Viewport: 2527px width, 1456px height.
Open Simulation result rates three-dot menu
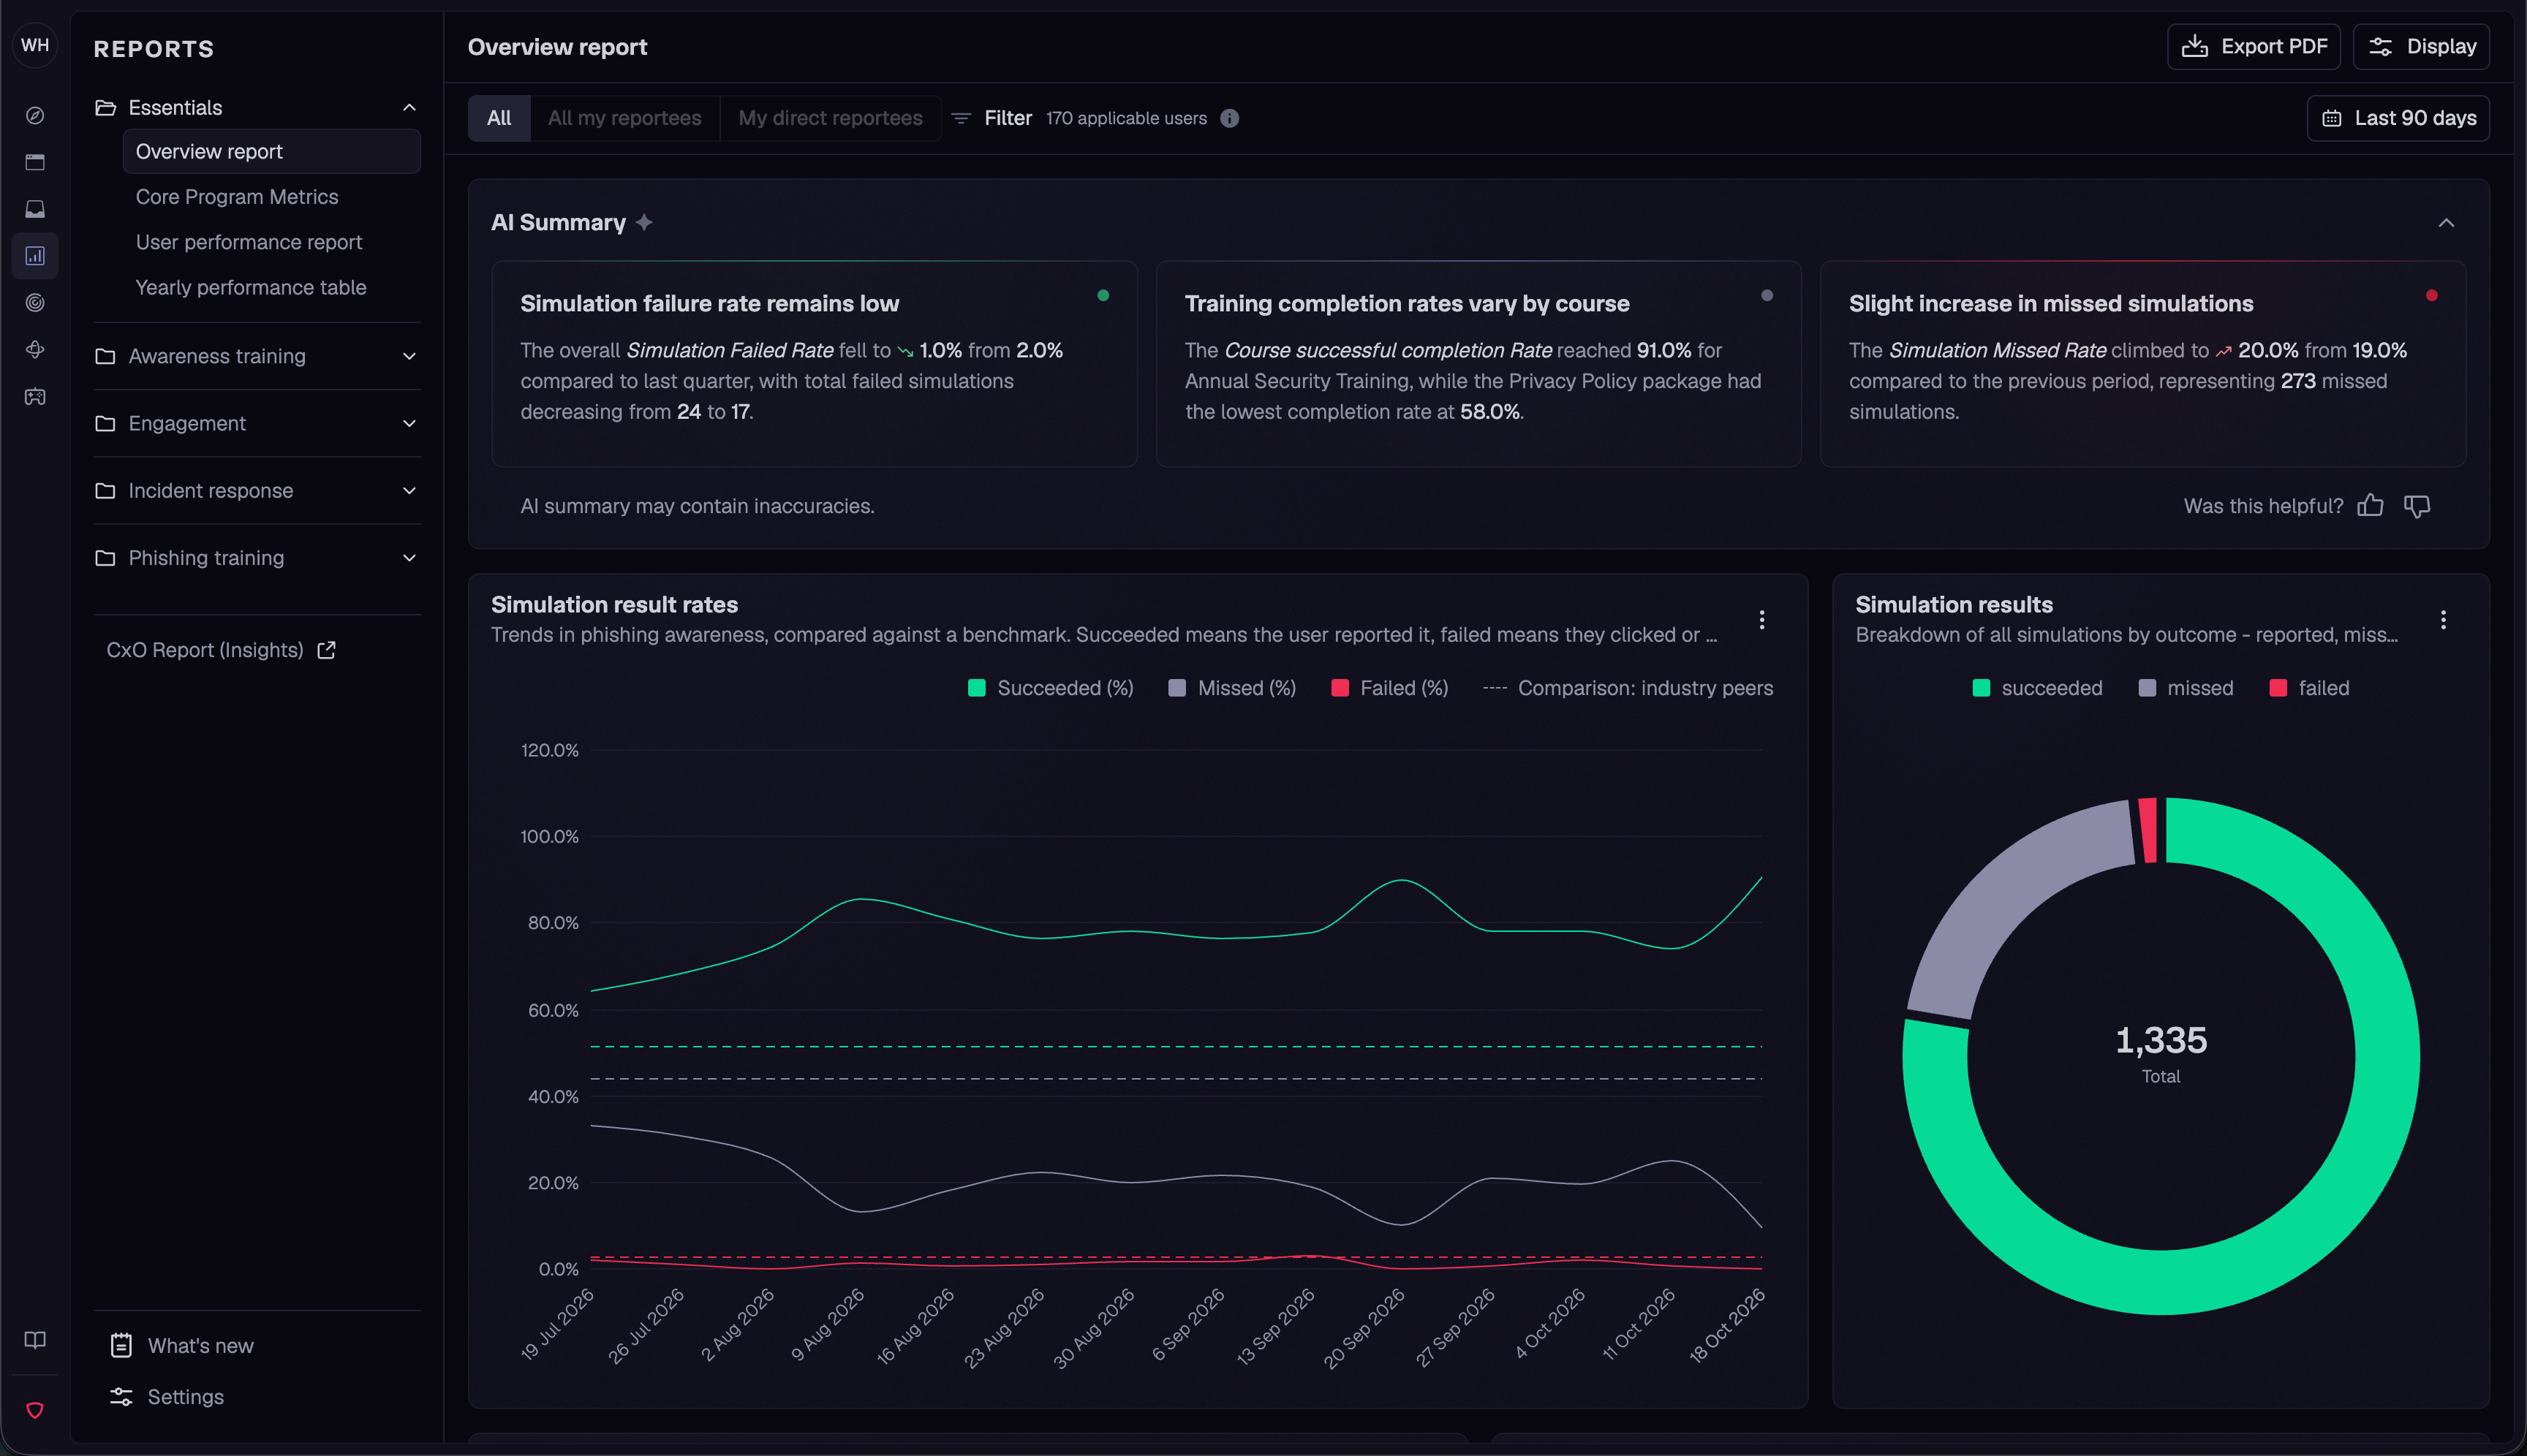(1761, 620)
